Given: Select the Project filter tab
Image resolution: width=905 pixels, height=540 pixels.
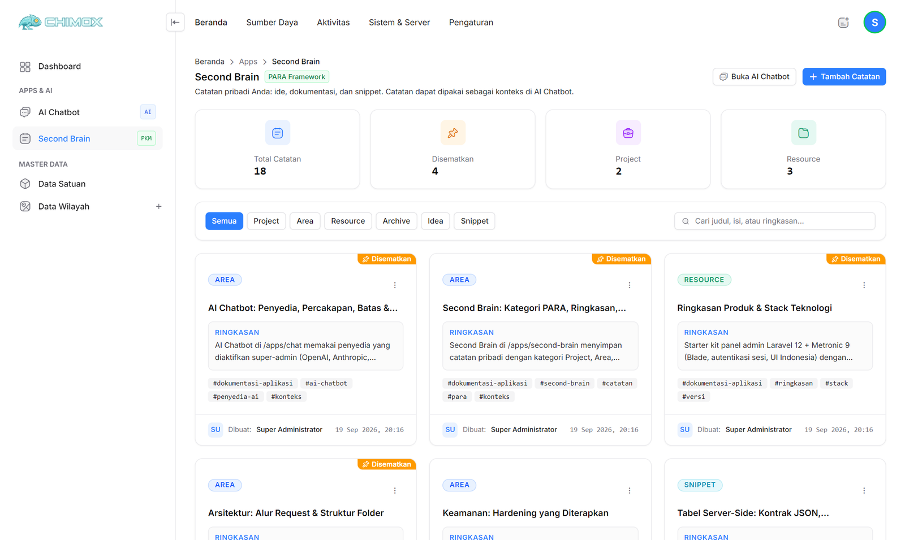Looking at the screenshot, I should click(x=266, y=221).
